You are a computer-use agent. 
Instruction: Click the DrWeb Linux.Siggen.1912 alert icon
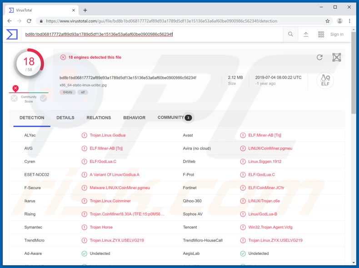click(243, 162)
